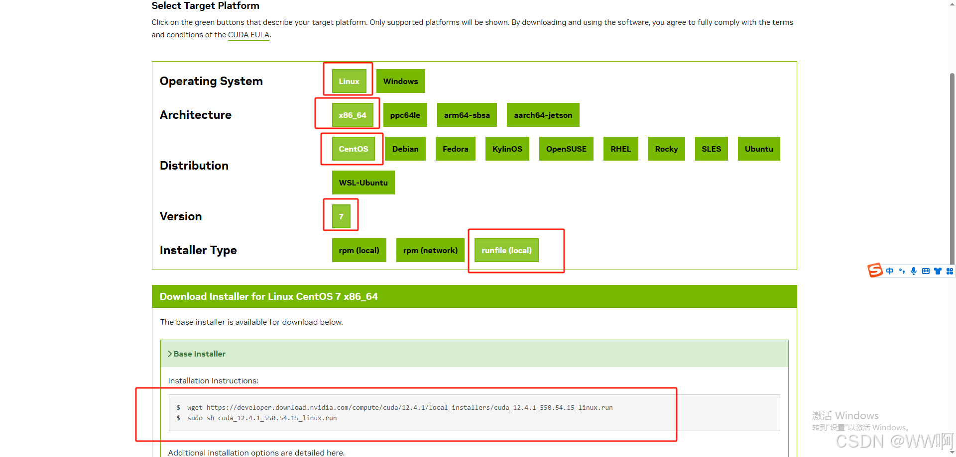Choose rpm (network) installer type
Screen dimensions: 956x457
(x=430, y=250)
